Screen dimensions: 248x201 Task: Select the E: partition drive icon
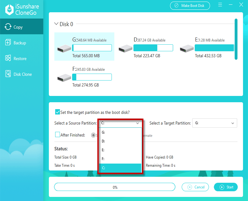pos(187,48)
